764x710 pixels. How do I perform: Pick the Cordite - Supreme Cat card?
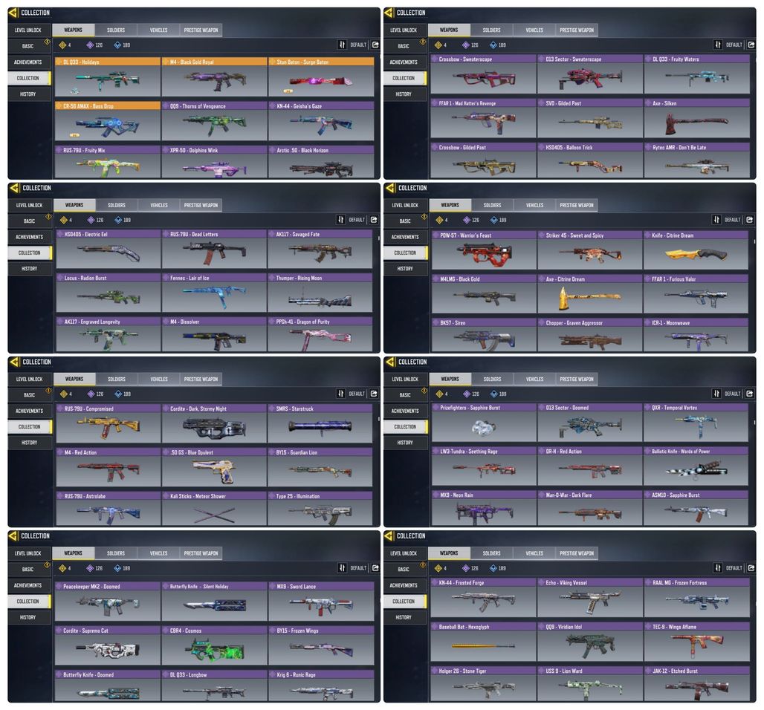point(108,645)
